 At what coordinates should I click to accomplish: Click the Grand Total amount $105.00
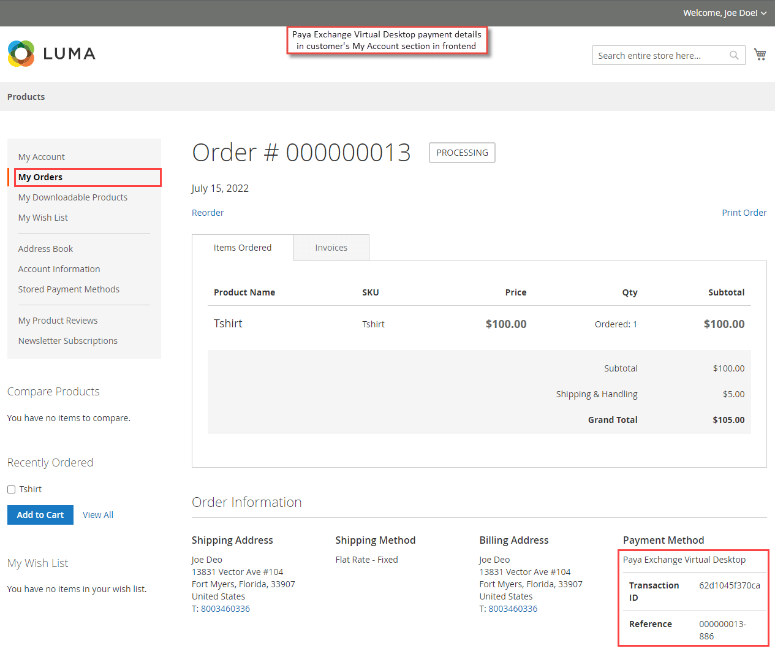click(728, 420)
